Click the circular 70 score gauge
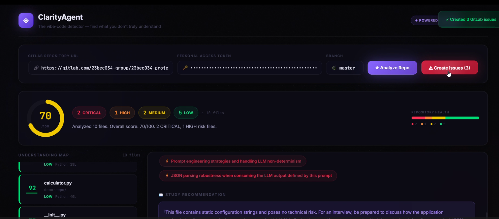Viewport: 499px width, 219px height. click(45, 118)
